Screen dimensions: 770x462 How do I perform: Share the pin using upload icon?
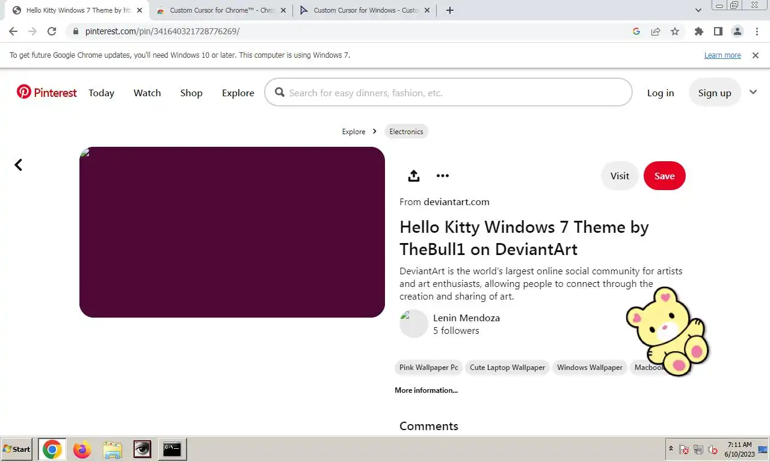point(413,176)
